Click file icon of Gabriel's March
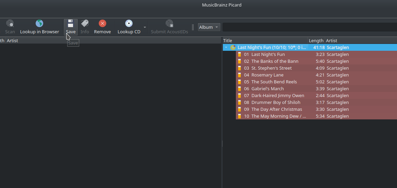The image size is (397, 188). click(240, 89)
